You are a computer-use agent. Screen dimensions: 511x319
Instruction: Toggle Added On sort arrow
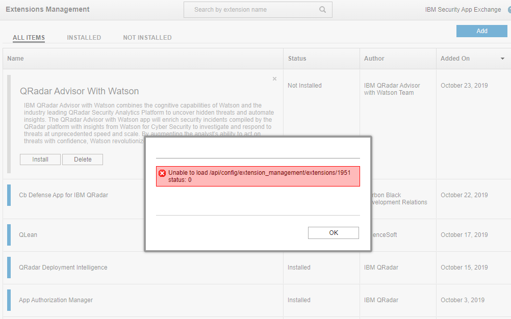tap(502, 59)
